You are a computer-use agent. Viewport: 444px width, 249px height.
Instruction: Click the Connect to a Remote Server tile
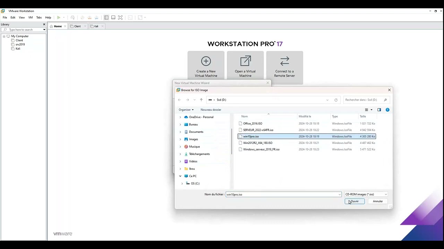(284, 67)
